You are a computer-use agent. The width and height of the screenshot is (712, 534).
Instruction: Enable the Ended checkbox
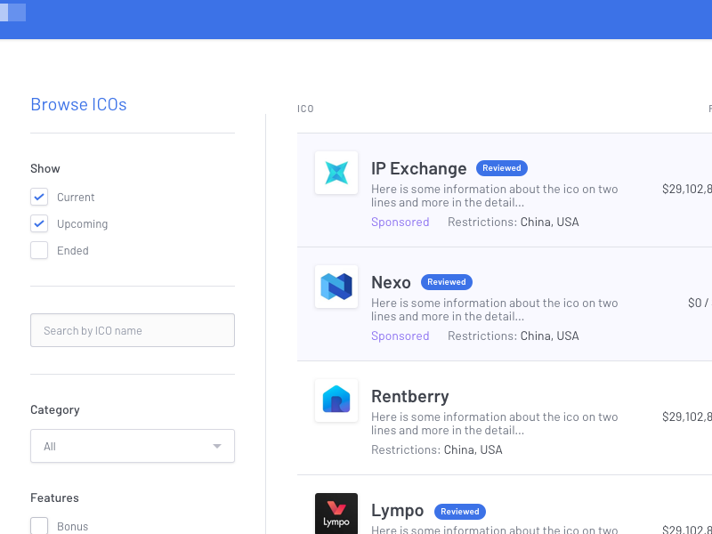pyautogui.click(x=39, y=250)
